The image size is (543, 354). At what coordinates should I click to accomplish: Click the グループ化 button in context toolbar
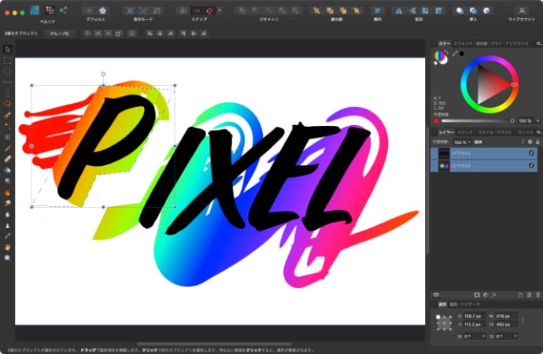pyautogui.click(x=60, y=34)
